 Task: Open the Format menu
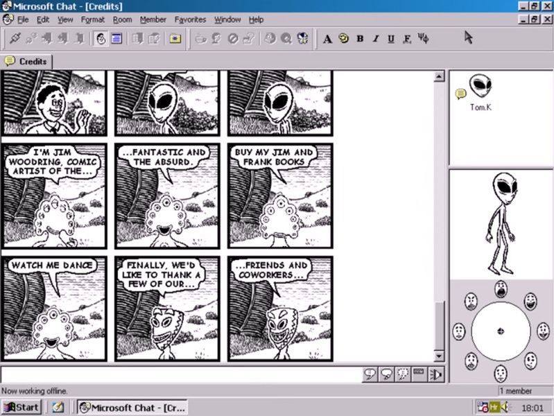[x=93, y=20]
